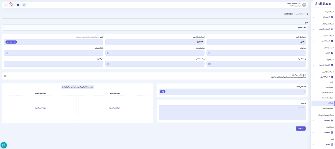
Task: Click the logo edit image button
Action: pyautogui.click(x=11, y=42)
